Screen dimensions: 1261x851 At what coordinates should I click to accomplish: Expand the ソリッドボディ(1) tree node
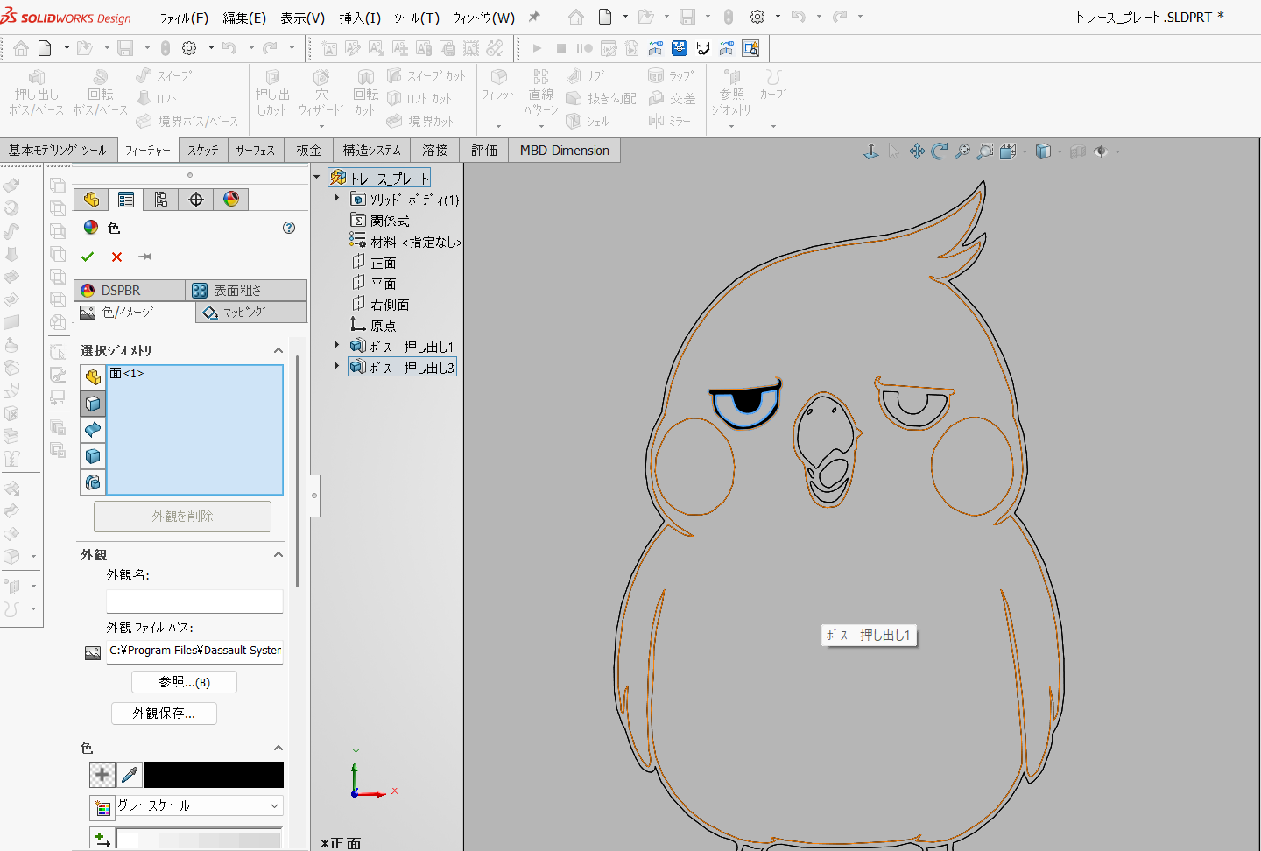(337, 199)
